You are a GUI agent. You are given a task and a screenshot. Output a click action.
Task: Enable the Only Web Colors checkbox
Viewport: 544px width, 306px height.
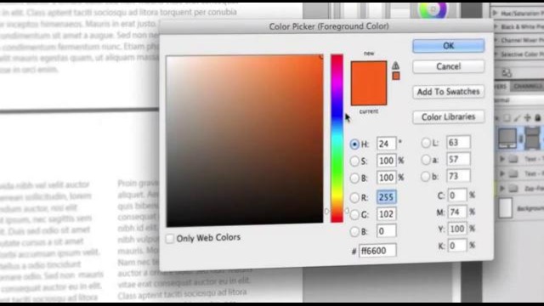170,239
